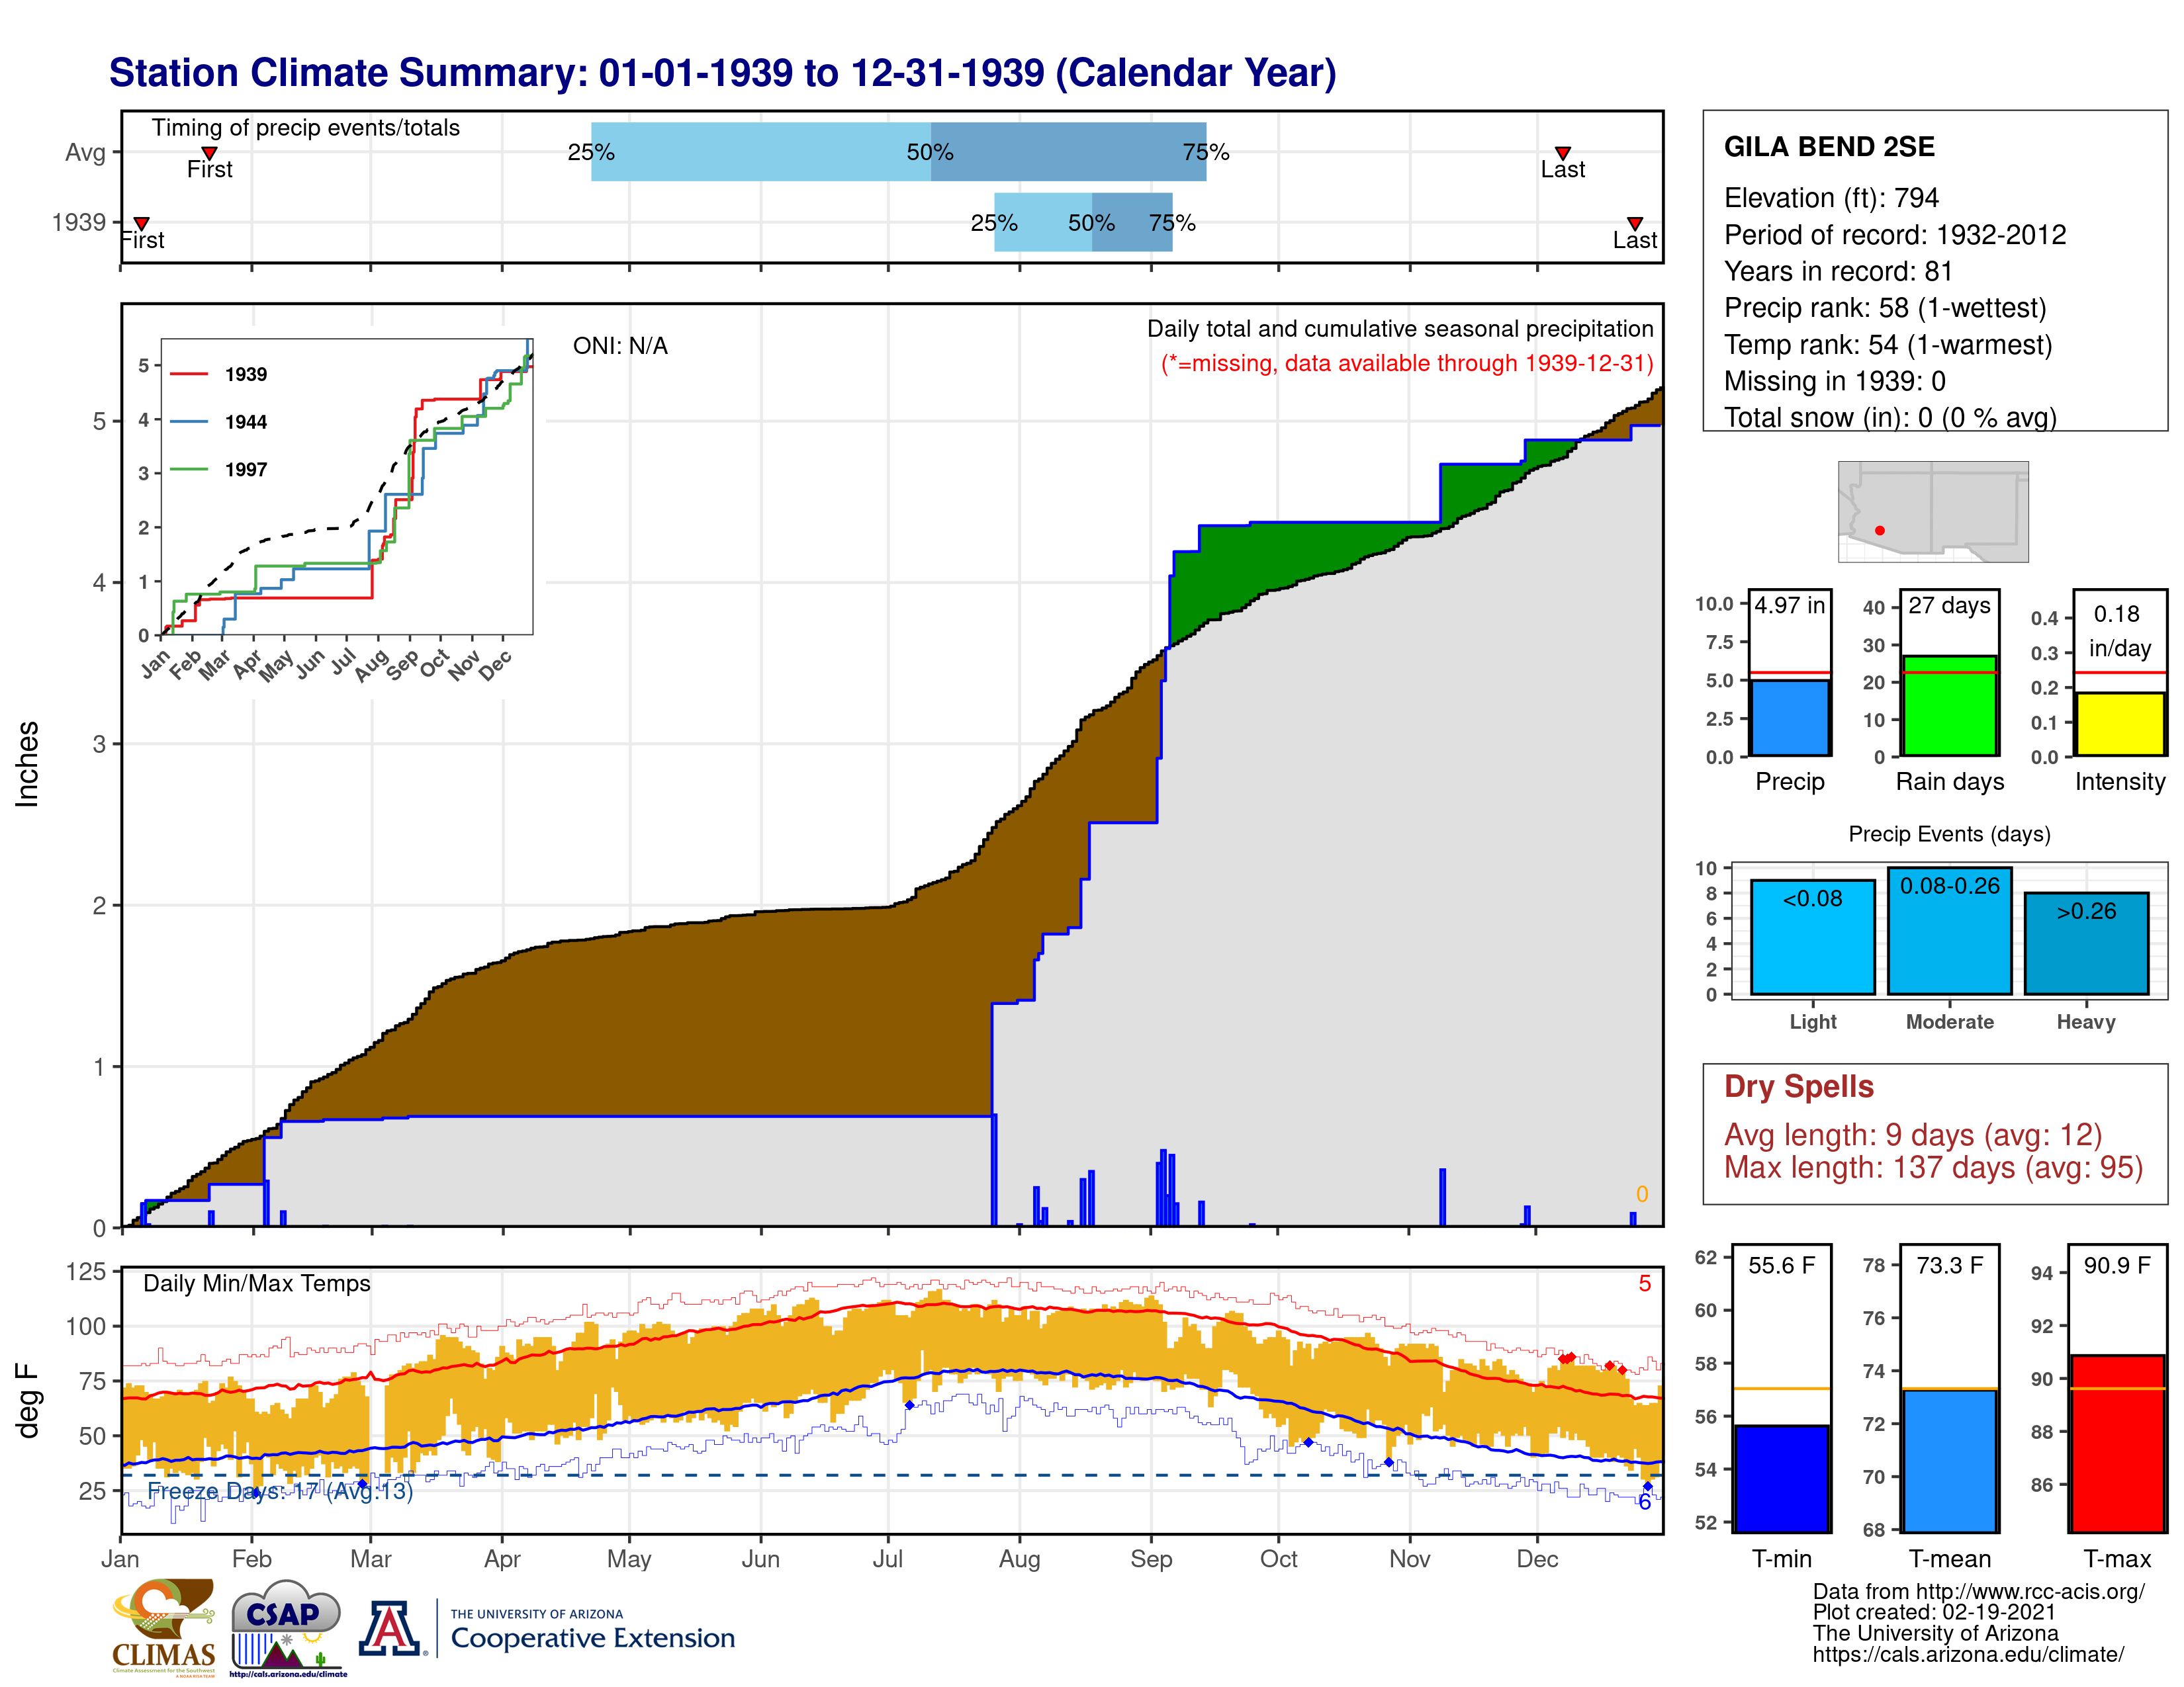The width and height of the screenshot is (2184, 1687).
Task: Click the 27 days value label
Action: (1950, 605)
